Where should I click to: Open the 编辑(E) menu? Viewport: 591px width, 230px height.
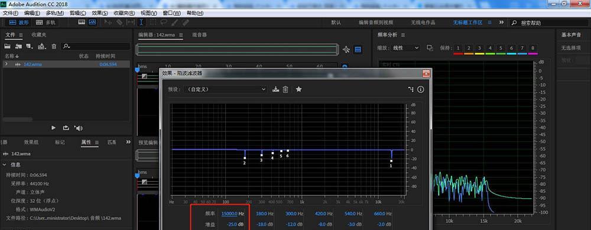(x=32, y=13)
